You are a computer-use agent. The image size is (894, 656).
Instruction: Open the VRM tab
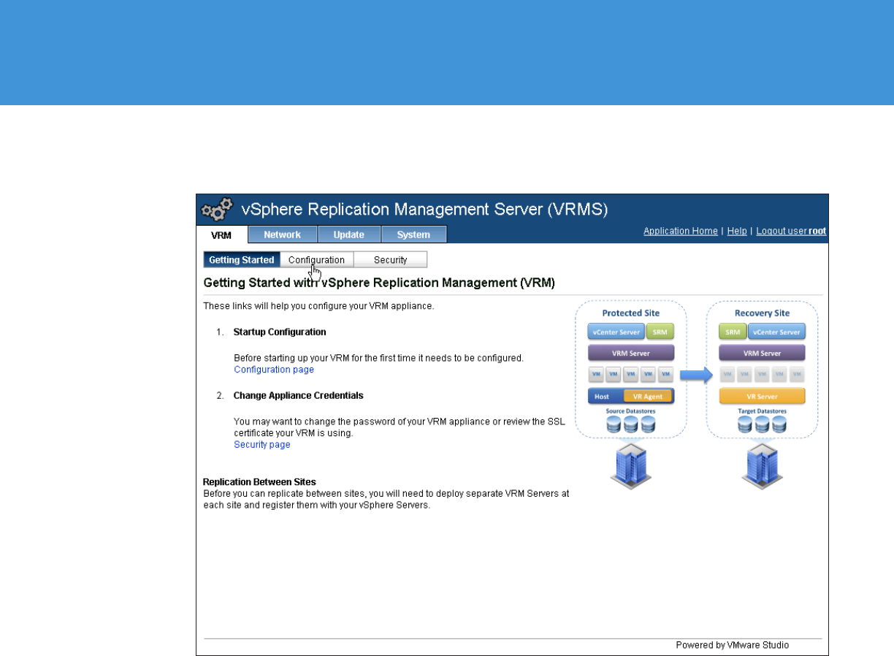click(221, 234)
